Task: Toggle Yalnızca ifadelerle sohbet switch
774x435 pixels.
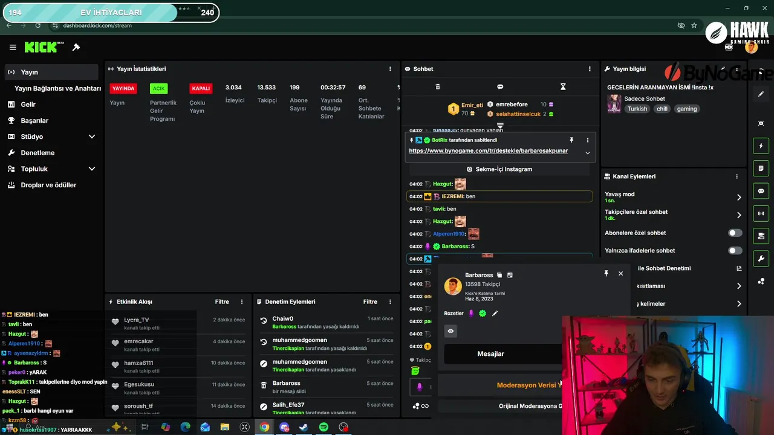Action: pos(735,250)
